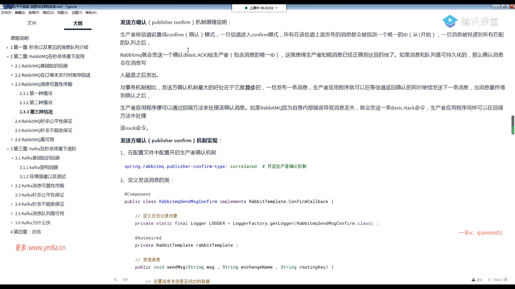Open the 格式(O) menu
The width and height of the screenshot is (515, 289).
click(48, 13)
